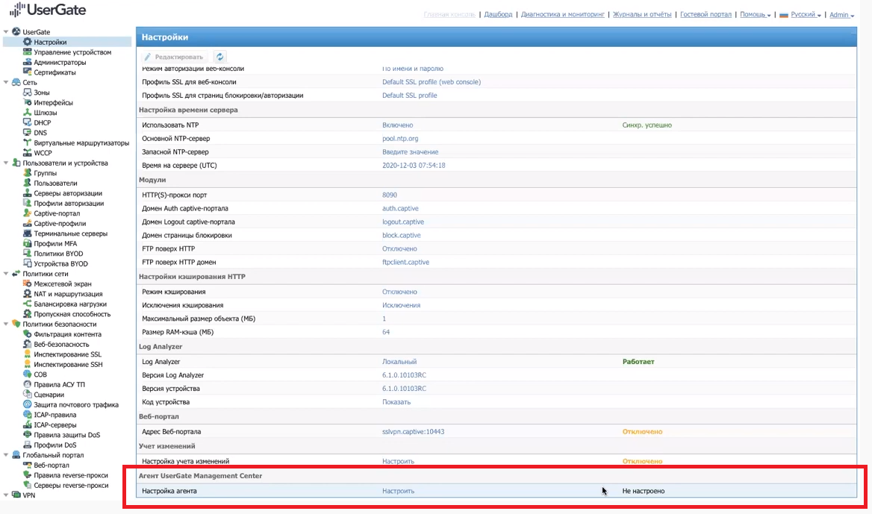Select ICAP-правила in sidebar
Image resolution: width=872 pixels, height=514 pixels.
coord(55,415)
